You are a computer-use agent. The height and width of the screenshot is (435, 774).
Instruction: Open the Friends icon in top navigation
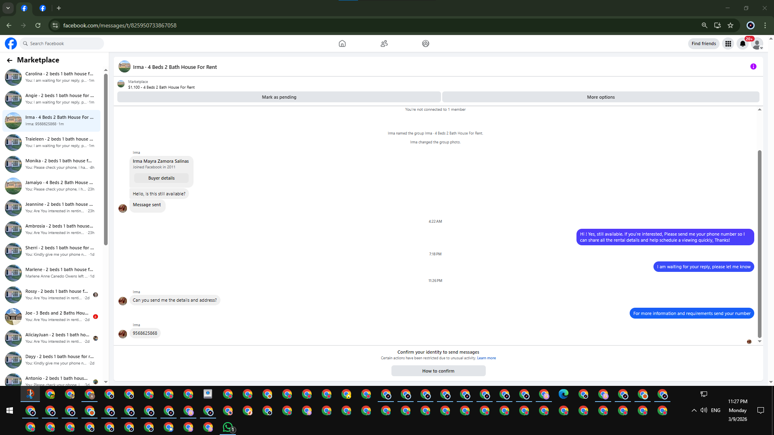[x=384, y=43]
